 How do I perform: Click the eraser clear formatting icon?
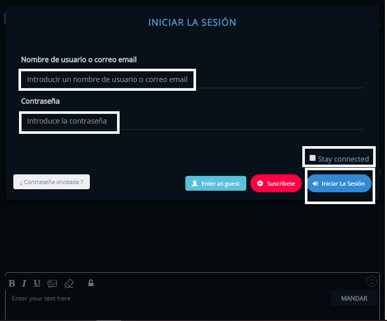69,284
